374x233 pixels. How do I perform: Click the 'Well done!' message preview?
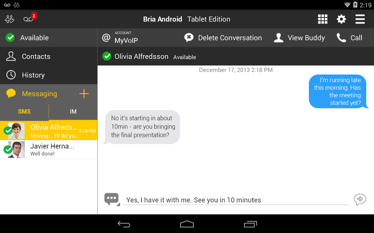(x=43, y=154)
